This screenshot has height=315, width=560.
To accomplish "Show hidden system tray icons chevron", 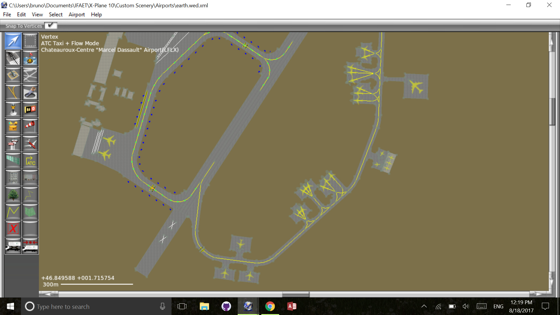I will (424, 306).
